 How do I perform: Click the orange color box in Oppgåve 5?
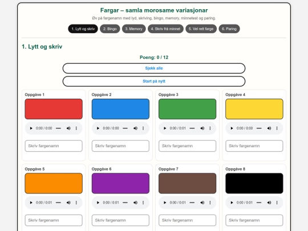click(54, 183)
